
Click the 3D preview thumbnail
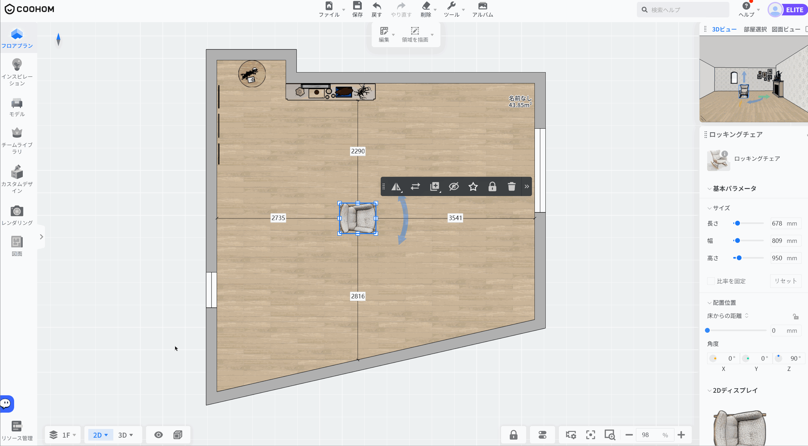754,79
